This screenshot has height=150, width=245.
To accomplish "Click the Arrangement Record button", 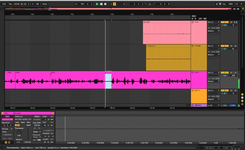I will click(105, 4).
